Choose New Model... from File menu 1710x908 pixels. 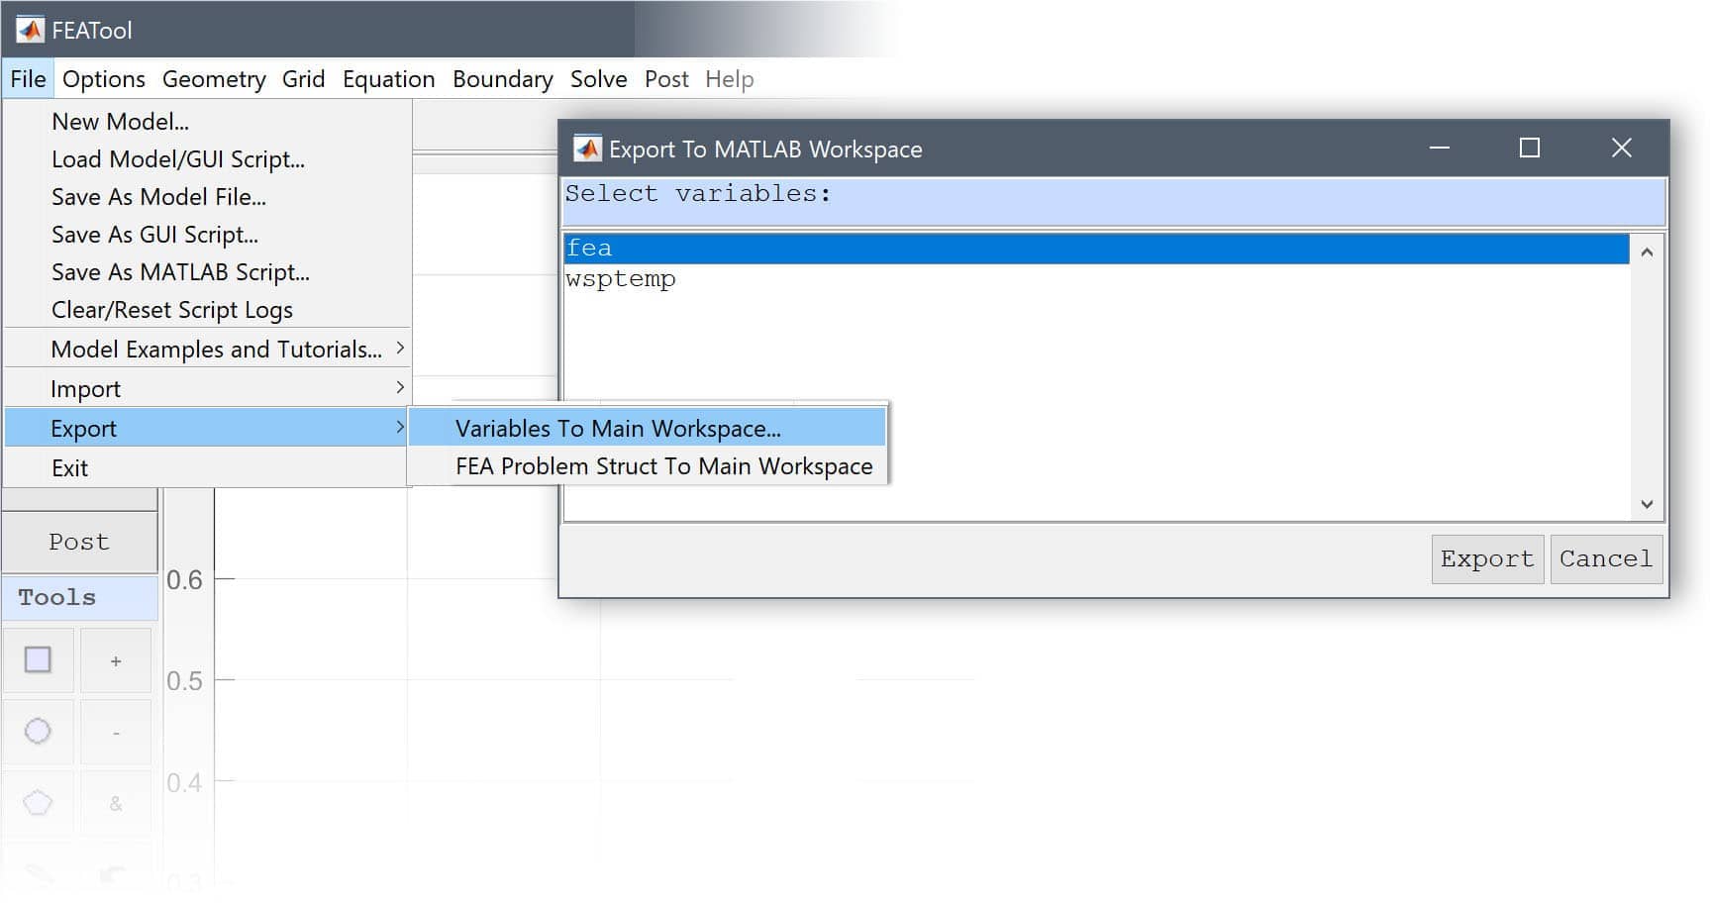pos(208,122)
